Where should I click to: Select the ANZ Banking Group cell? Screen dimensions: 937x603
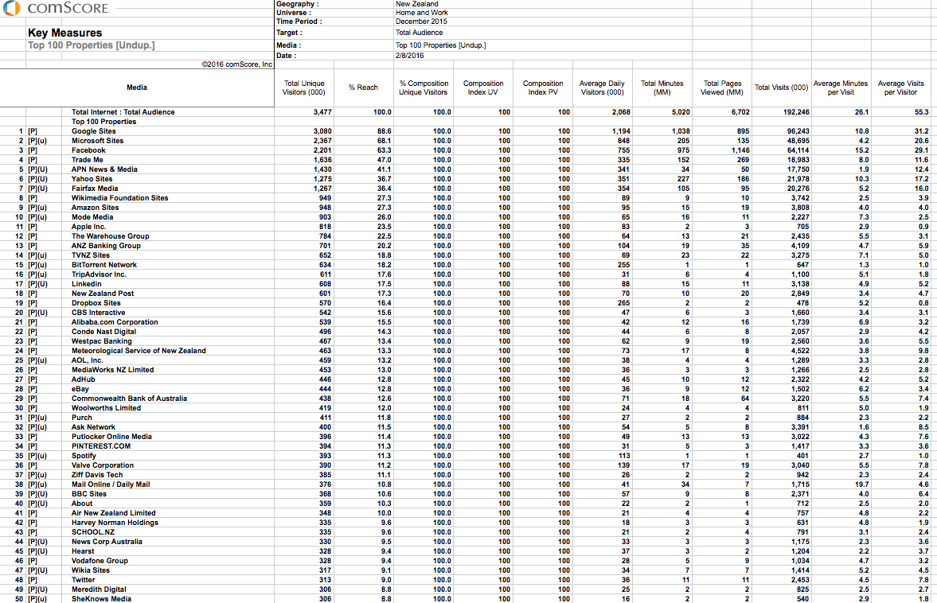click(x=107, y=246)
